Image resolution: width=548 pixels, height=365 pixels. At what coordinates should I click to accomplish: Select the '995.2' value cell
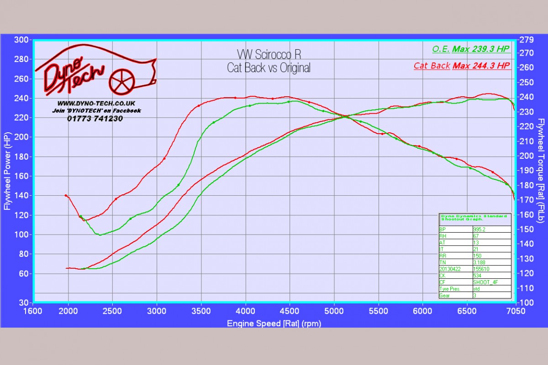click(492, 229)
